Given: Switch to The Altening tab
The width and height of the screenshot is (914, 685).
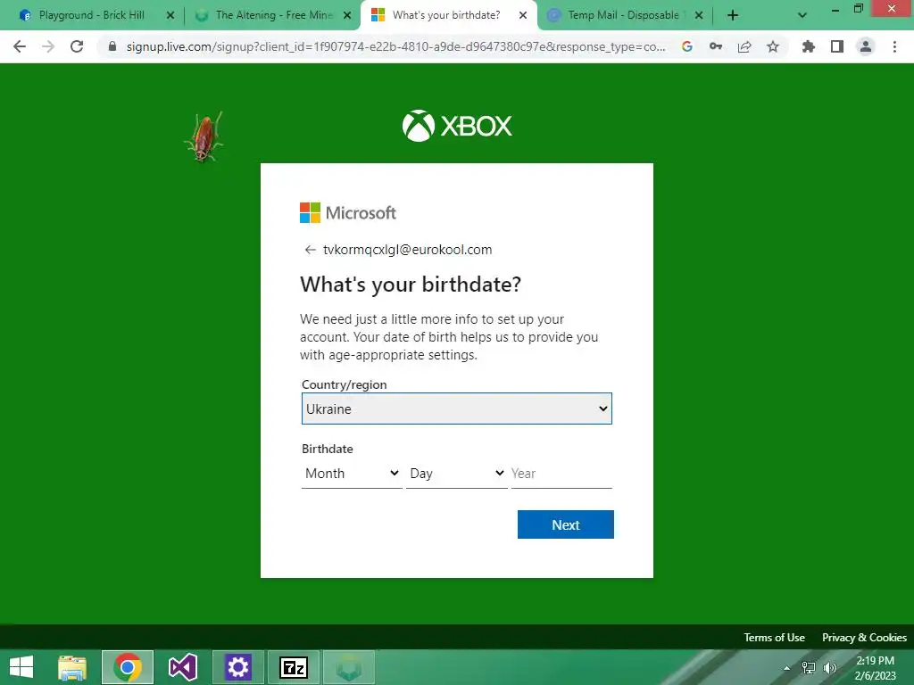Looking at the screenshot, I should (273, 15).
